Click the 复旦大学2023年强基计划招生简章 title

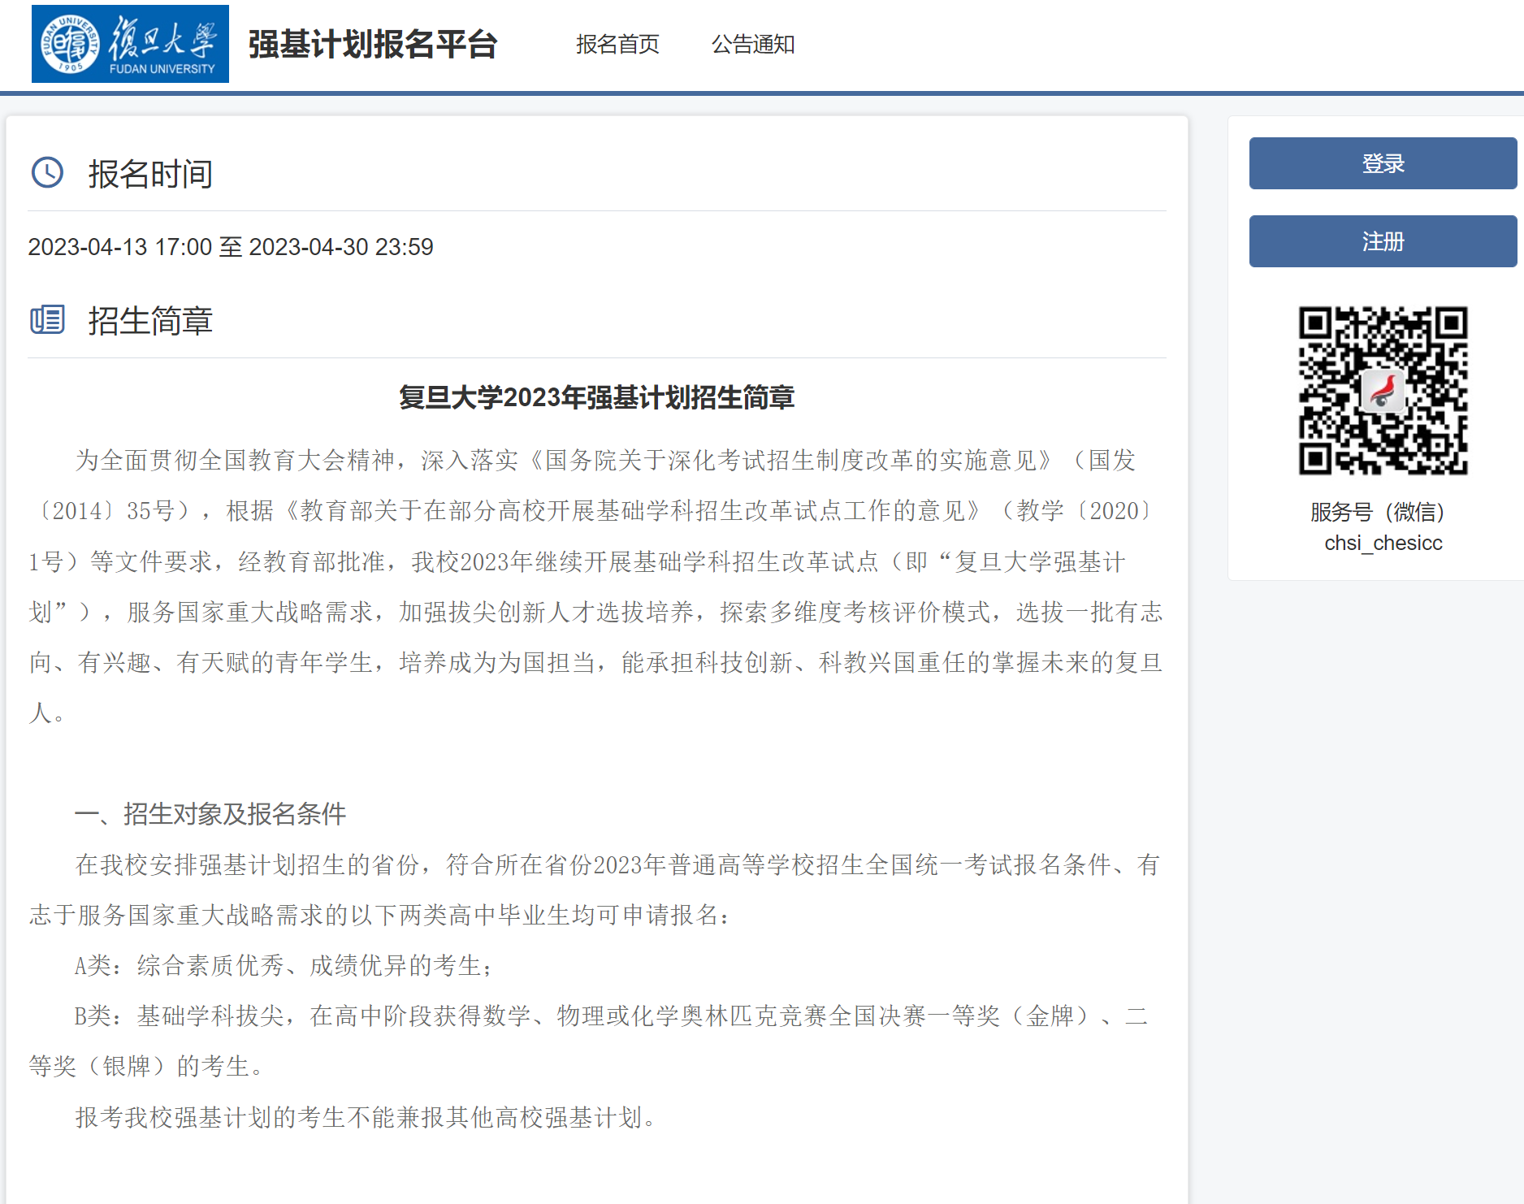pyautogui.click(x=596, y=397)
